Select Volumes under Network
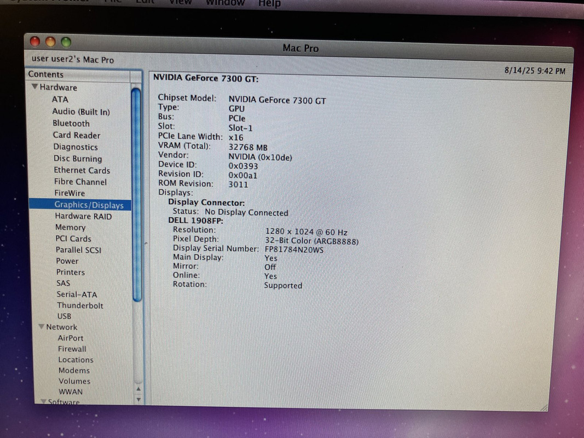Image resolution: width=584 pixels, height=438 pixels. pyautogui.click(x=74, y=381)
